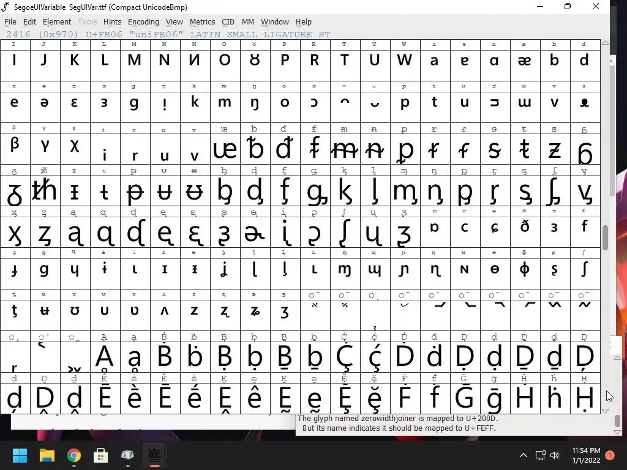The width and height of the screenshot is (627, 470).
Task: Select the Greek beta β glyph cell
Action: pyautogui.click(x=15, y=144)
